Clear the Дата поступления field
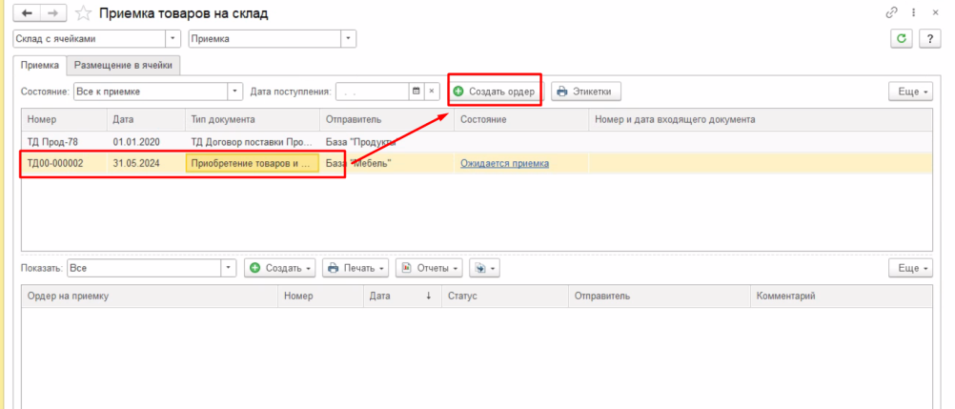955x409 pixels. tap(431, 92)
